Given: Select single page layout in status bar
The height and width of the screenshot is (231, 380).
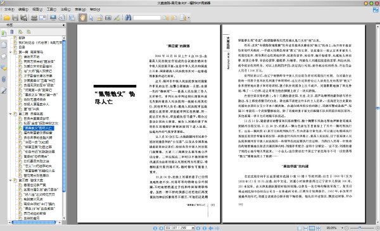Looking at the screenshot, I should point(300,228).
